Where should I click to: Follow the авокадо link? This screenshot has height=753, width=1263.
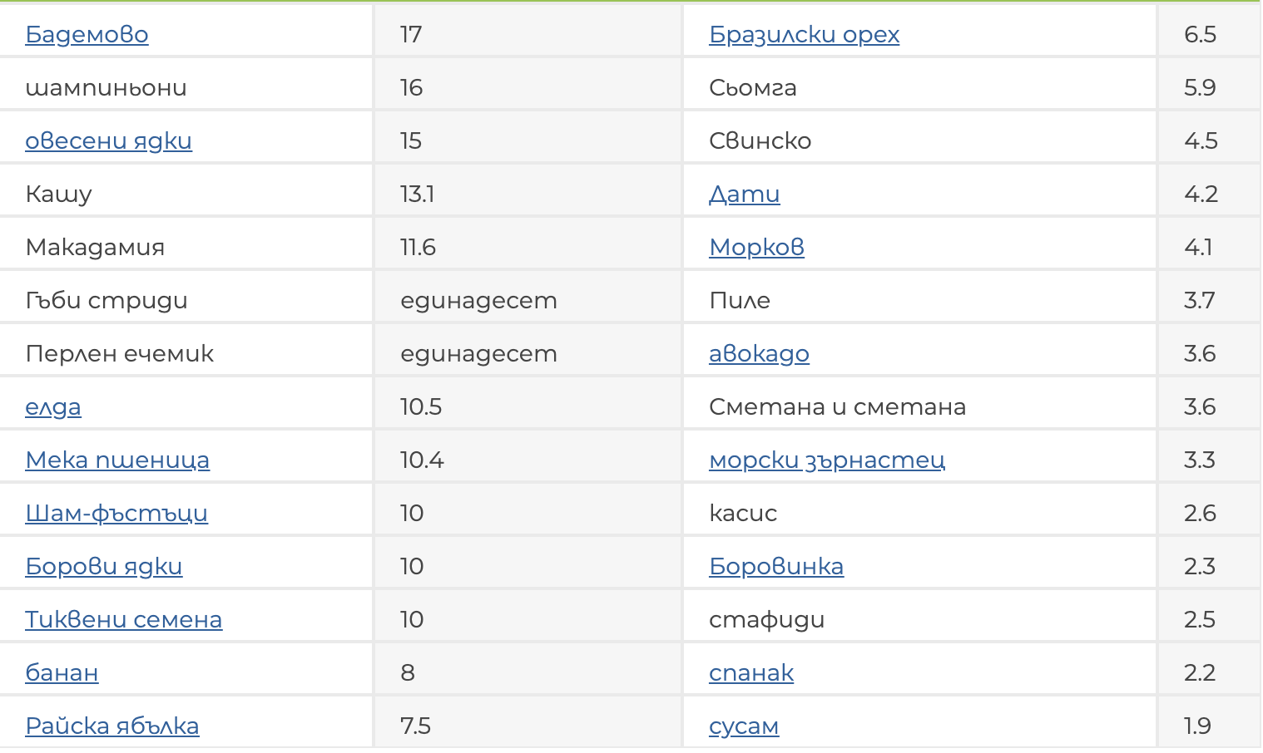[759, 353]
